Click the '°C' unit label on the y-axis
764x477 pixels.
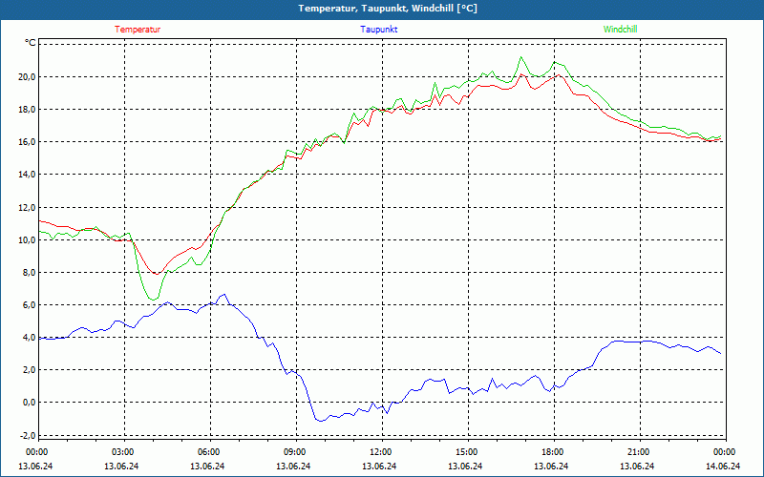click(x=31, y=43)
